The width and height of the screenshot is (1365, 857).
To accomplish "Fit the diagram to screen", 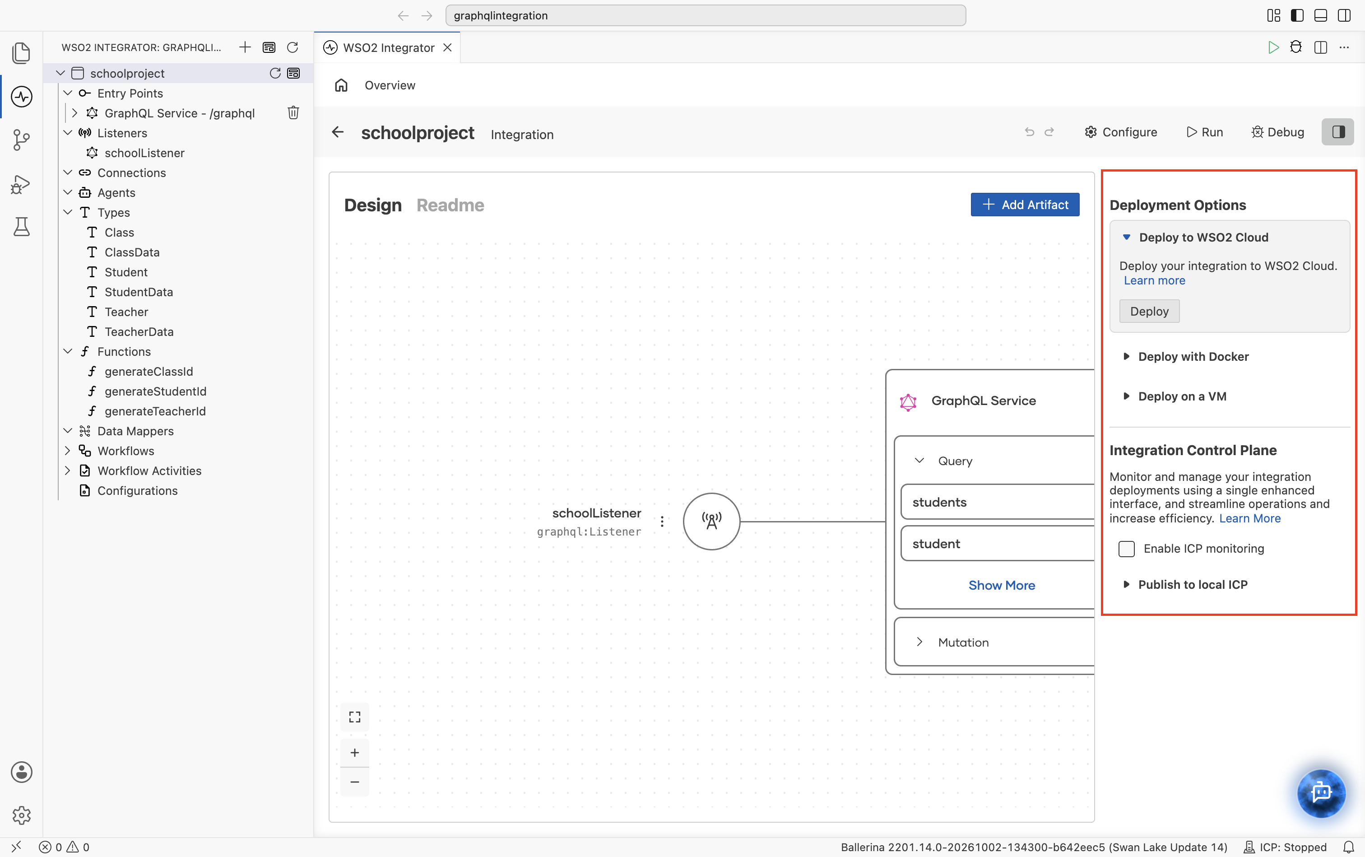I will tap(355, 717).
